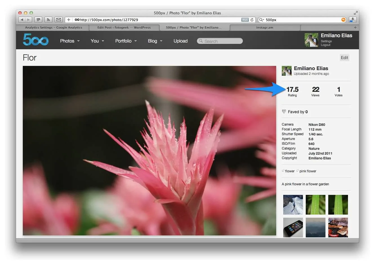
Task: Click the iPhone photo thumbnail
Action: pos(293,227)
